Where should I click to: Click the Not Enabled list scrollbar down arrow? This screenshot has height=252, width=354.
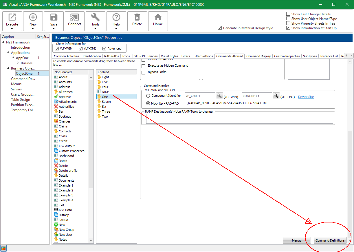(x=91, y=240)
